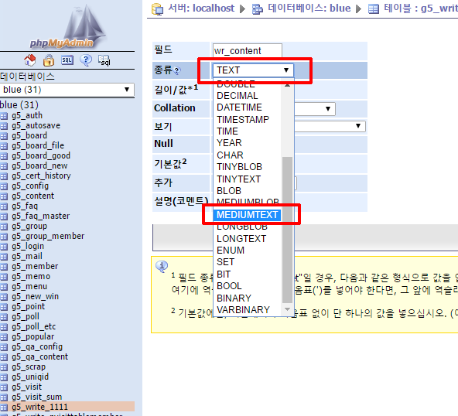The width and height of the screenshot is (458, 416).
Task: Open the SQL documentation book icon
Action: 104,60
